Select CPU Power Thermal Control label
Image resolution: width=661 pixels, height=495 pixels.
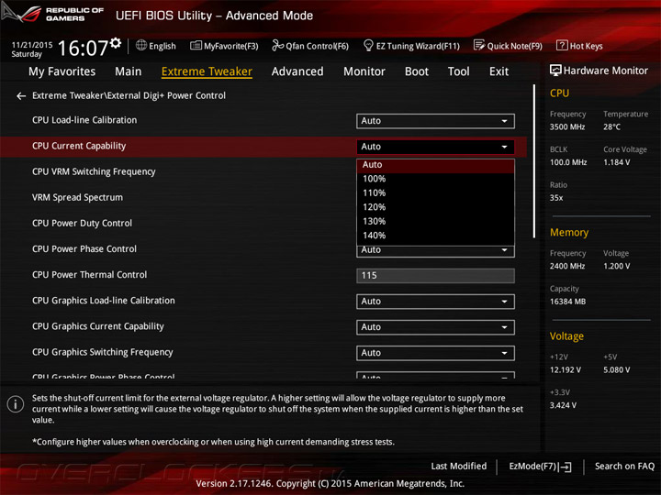tap(89, 275)
